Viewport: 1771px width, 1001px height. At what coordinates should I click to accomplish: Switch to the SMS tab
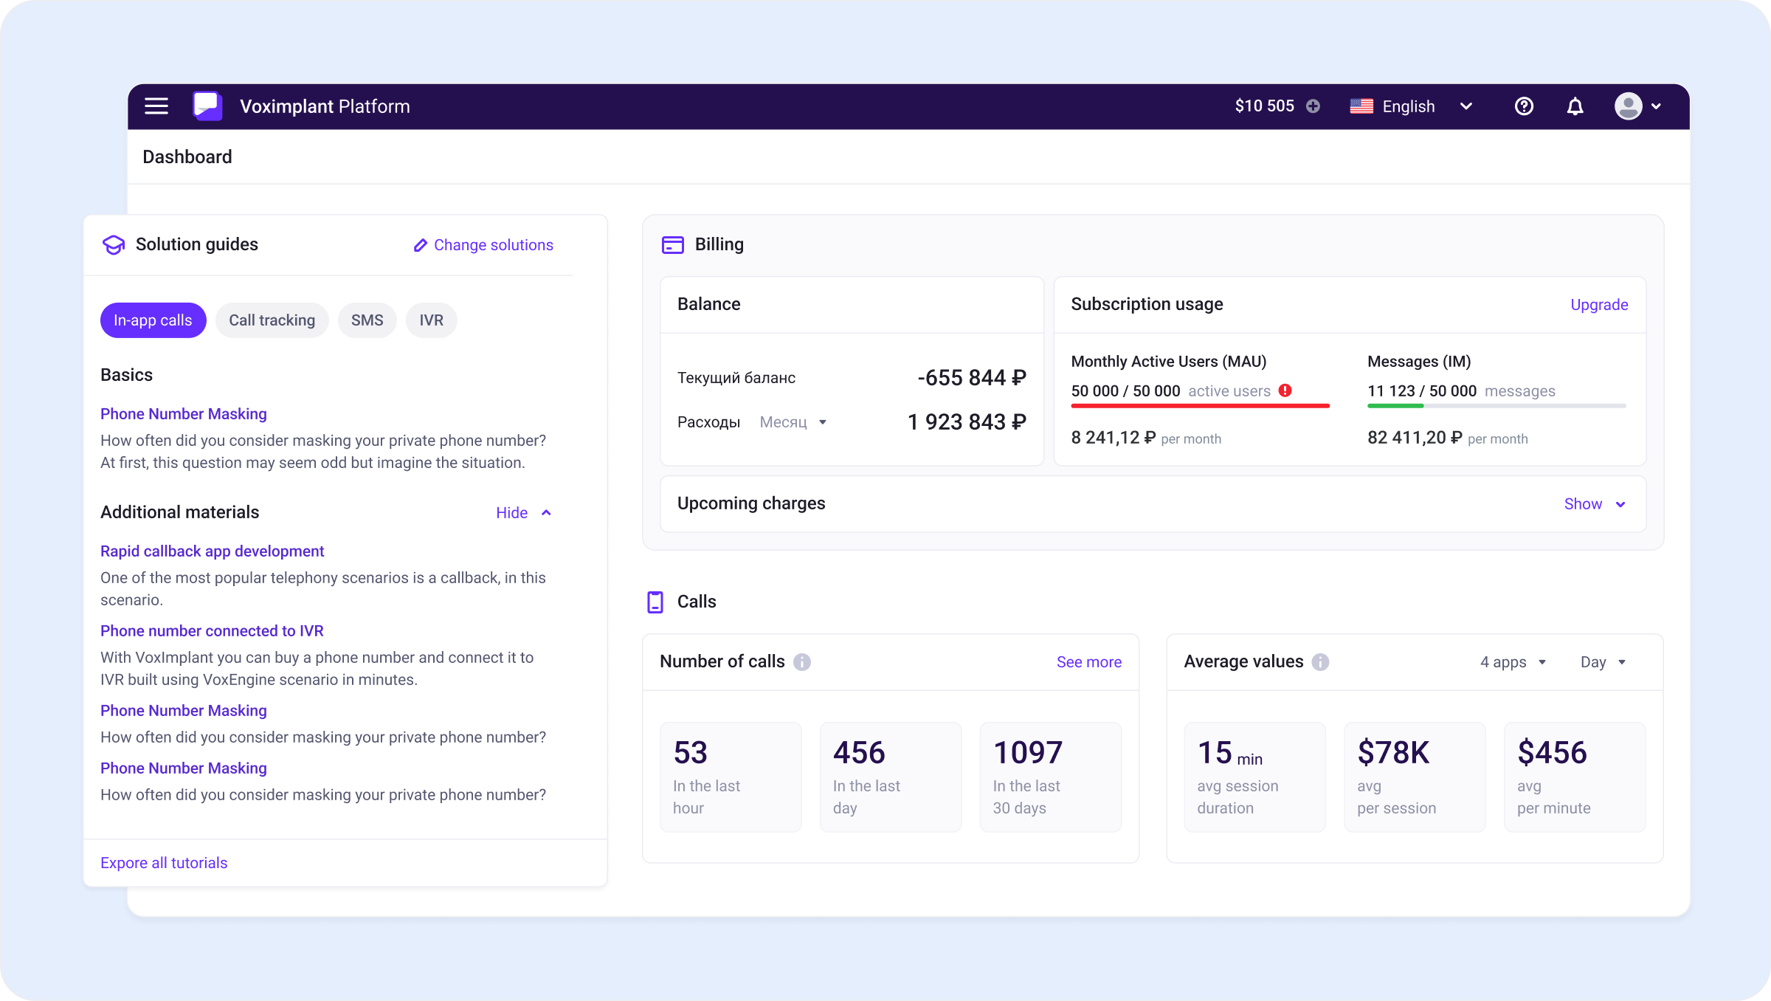pyautogui.click(x=367, y=320)
